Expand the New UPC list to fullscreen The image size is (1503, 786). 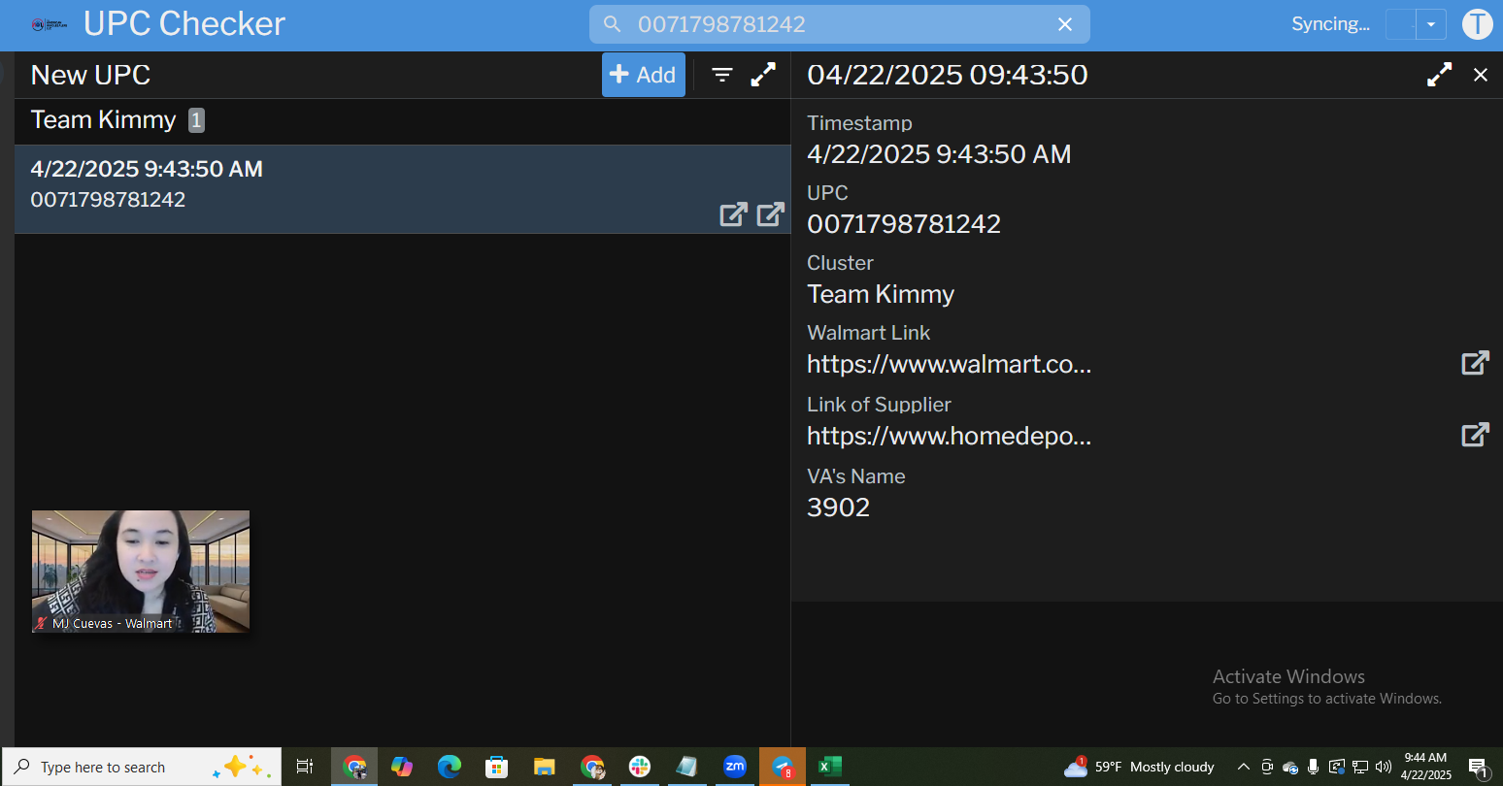click(x=764, y=75)
